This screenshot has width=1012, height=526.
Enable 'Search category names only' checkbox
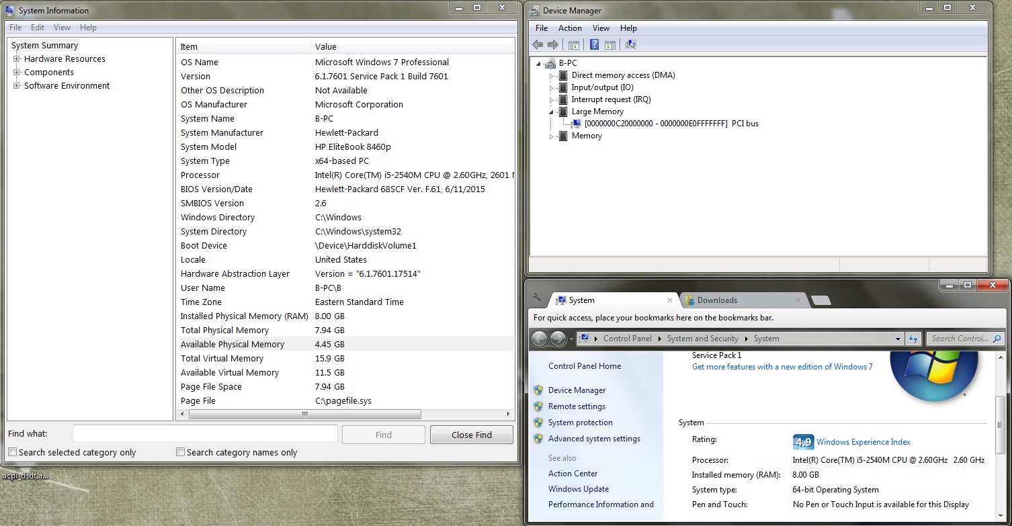coord(180,452)
